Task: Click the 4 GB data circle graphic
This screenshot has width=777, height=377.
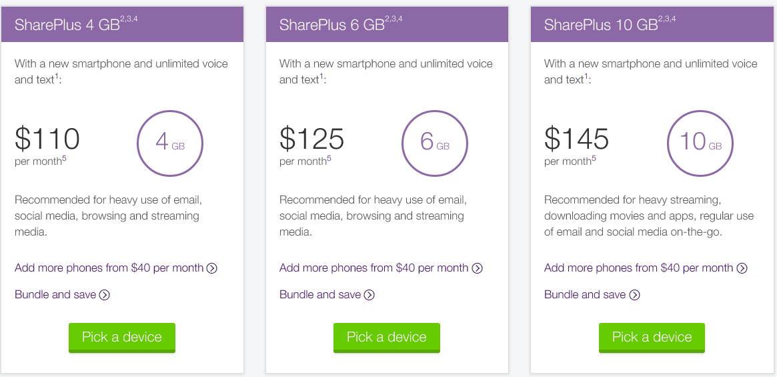Action: (x=170, y=143)
